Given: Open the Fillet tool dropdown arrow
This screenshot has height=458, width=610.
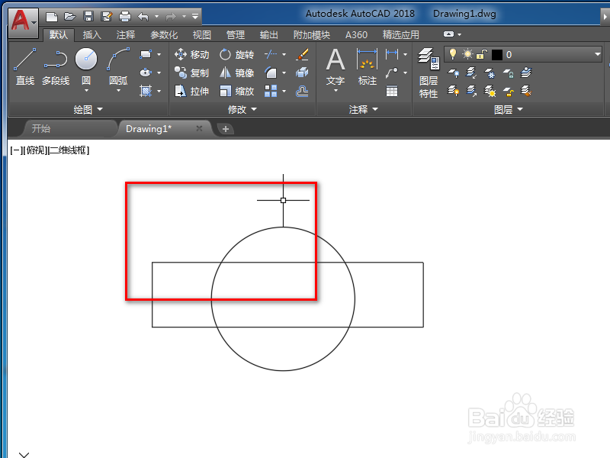Looking at the screenshot, I should 284,73.
